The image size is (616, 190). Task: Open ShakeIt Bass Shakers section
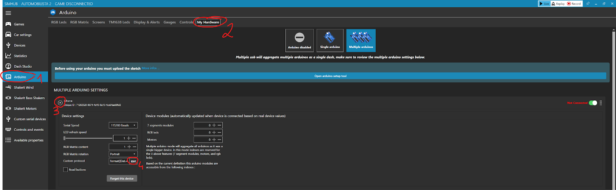pos(29,98)
